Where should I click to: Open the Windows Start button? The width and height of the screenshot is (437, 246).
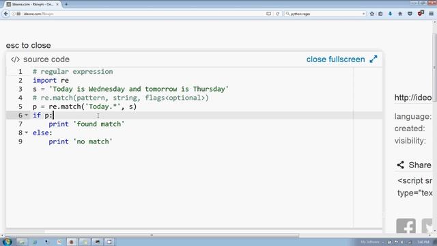click(7, 241)
